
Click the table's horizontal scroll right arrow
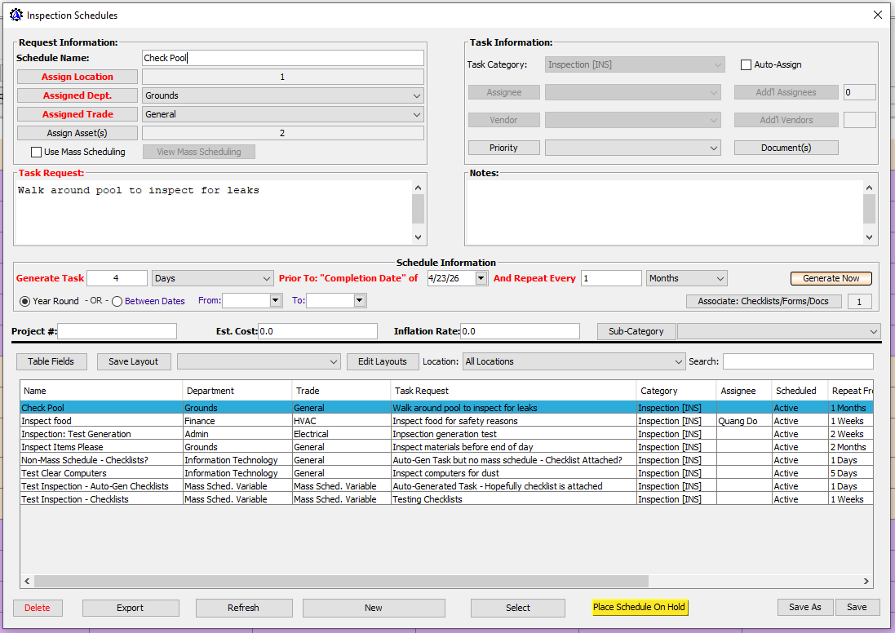[x=866, y=581]
